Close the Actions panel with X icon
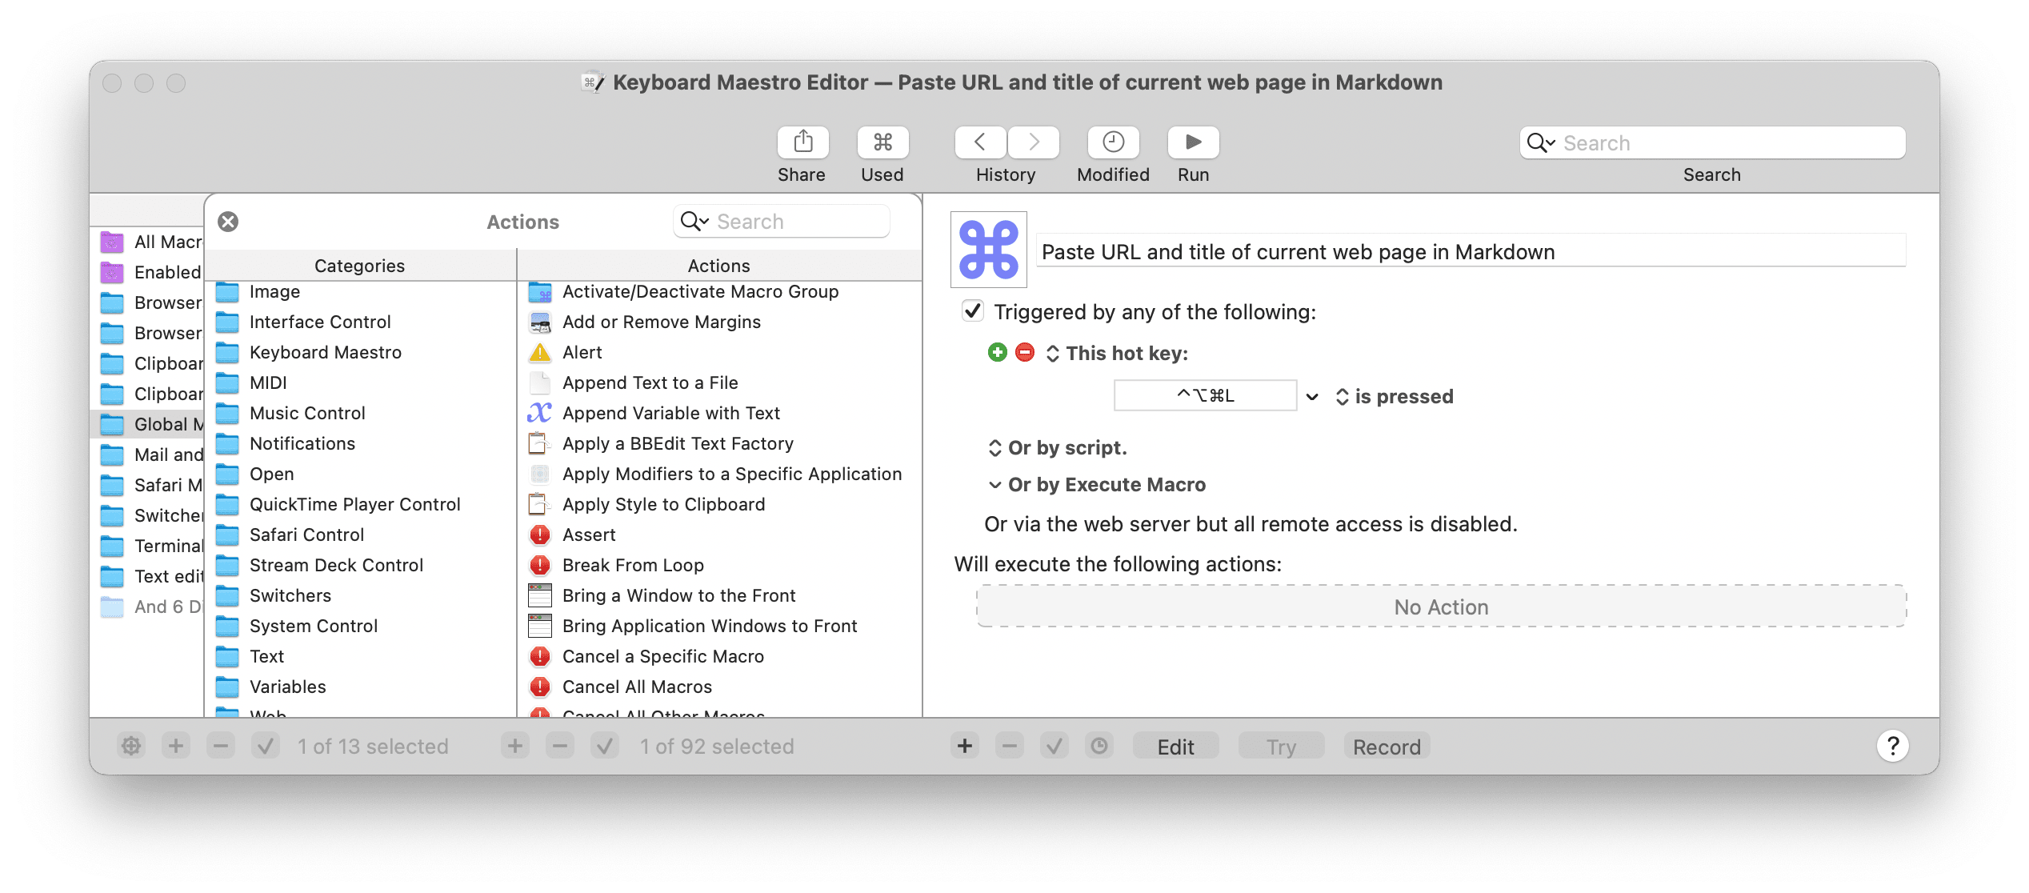 click(x=228, y=222)
